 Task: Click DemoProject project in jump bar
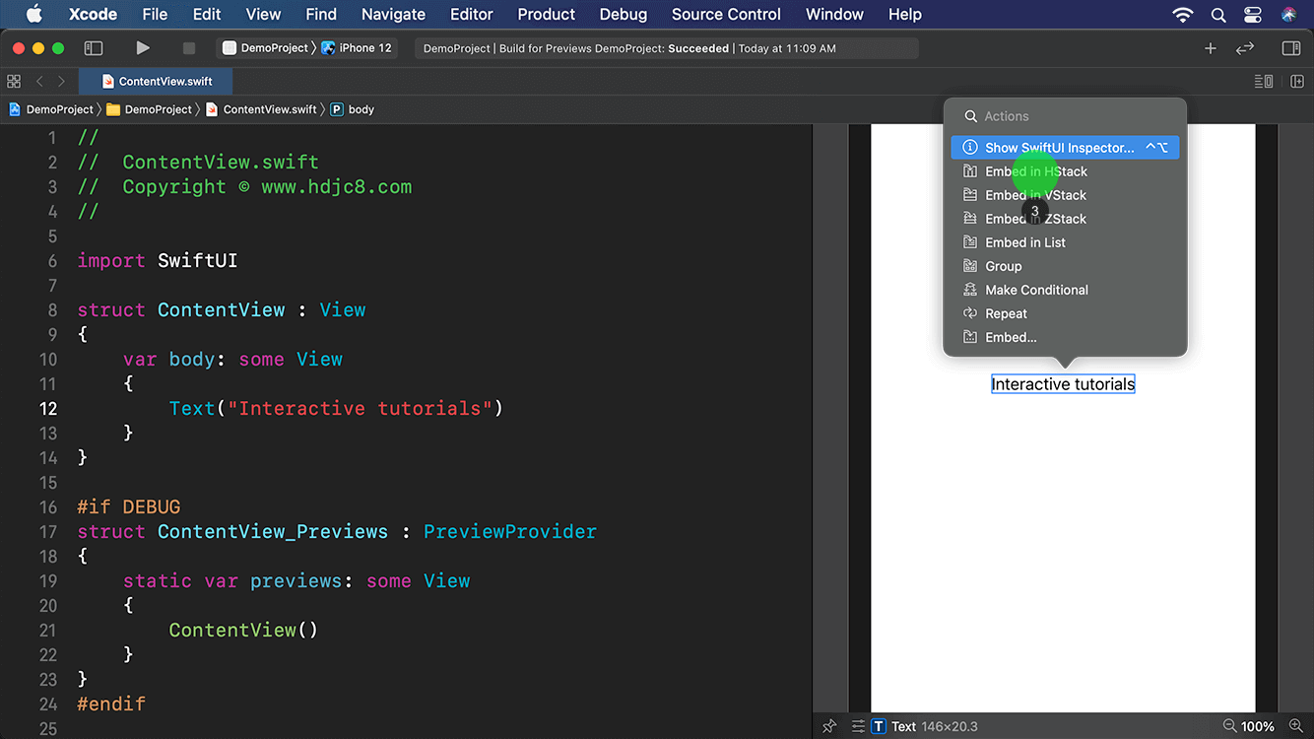pyautogui.click(x=51, y=109)
